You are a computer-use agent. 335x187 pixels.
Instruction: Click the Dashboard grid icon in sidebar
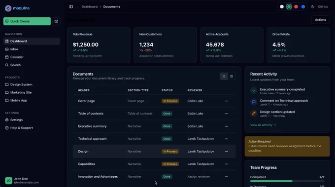click(7, 41)
